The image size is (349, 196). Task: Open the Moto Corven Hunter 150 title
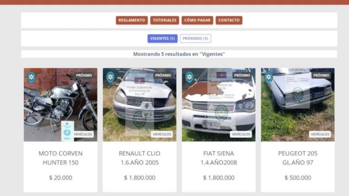60,158
